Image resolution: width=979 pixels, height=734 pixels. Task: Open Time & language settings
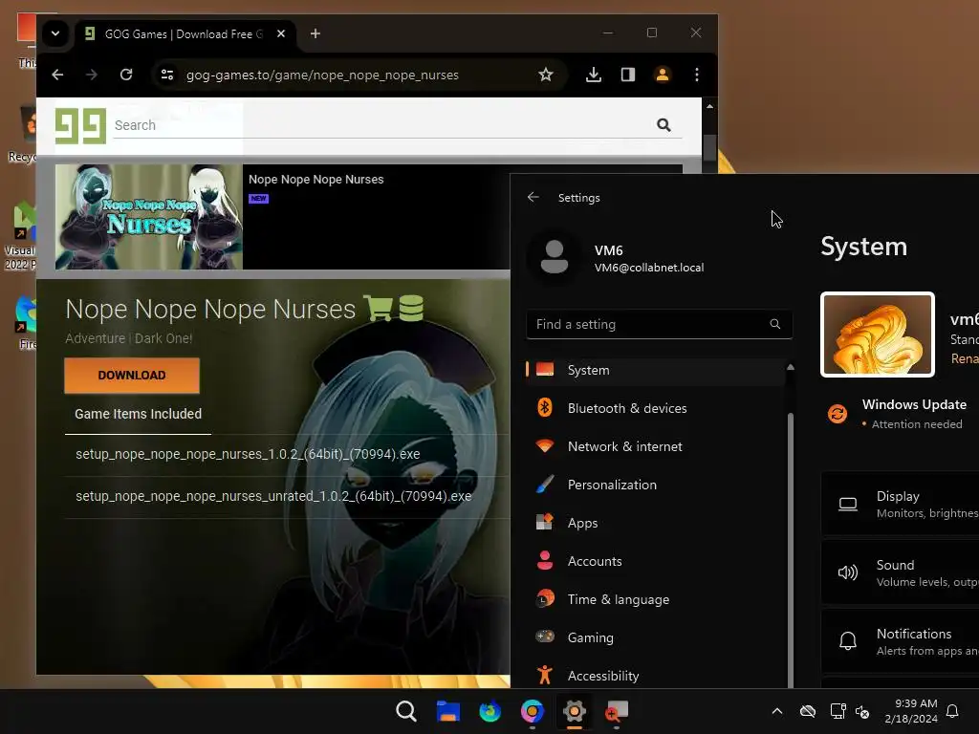(x=656, y=599)
